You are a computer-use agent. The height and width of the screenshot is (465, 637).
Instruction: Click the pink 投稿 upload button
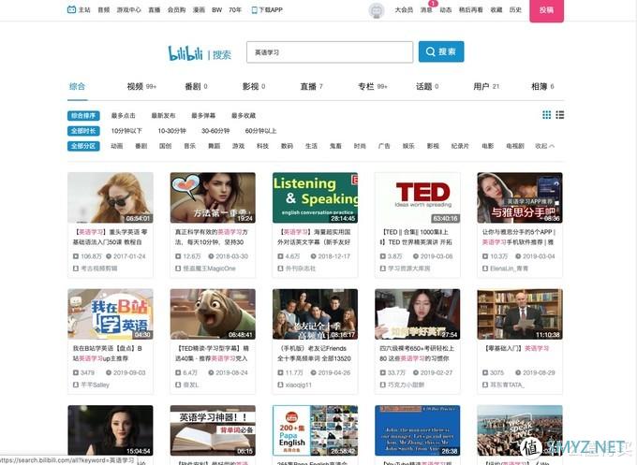(x=546, y=10)
